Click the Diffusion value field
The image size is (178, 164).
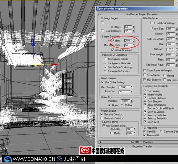point(171,50)
